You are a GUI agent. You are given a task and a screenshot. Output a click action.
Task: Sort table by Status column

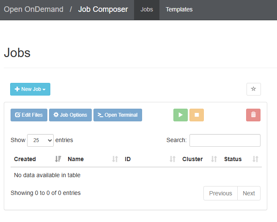click(233, 159)
